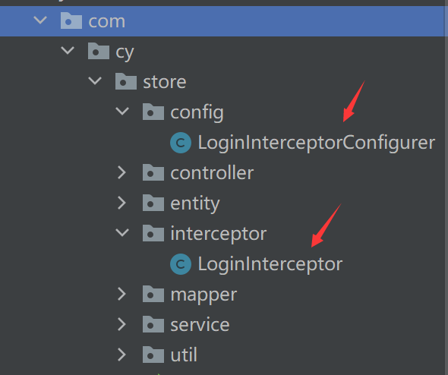Viewport: 448px width, 375px height.
Task: Collapse the config package chevron
Action: [122, 111]
